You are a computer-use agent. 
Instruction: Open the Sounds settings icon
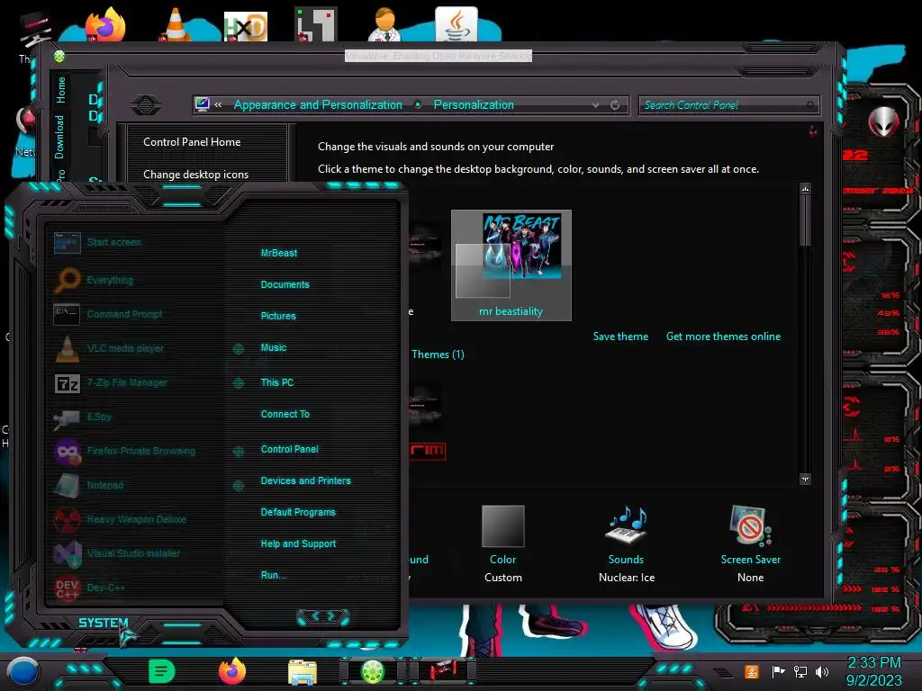point(626,525)
